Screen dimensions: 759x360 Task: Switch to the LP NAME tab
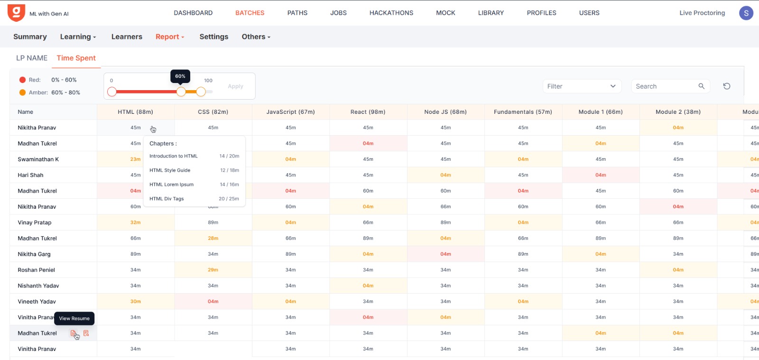(x=32, y=58)
